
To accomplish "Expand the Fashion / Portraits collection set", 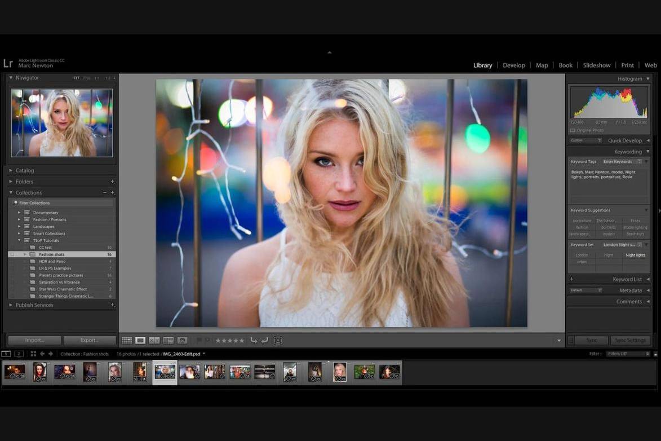I will click(19, 219).
